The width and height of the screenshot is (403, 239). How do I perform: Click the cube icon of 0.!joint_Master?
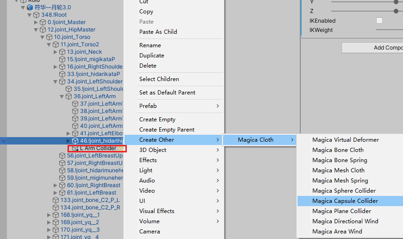point(43,22)
